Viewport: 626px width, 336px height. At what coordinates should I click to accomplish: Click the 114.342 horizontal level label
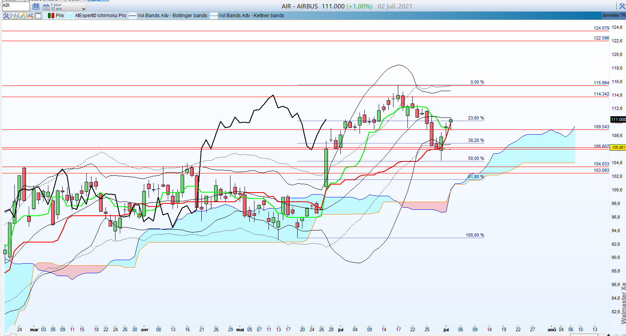[601, 94]
